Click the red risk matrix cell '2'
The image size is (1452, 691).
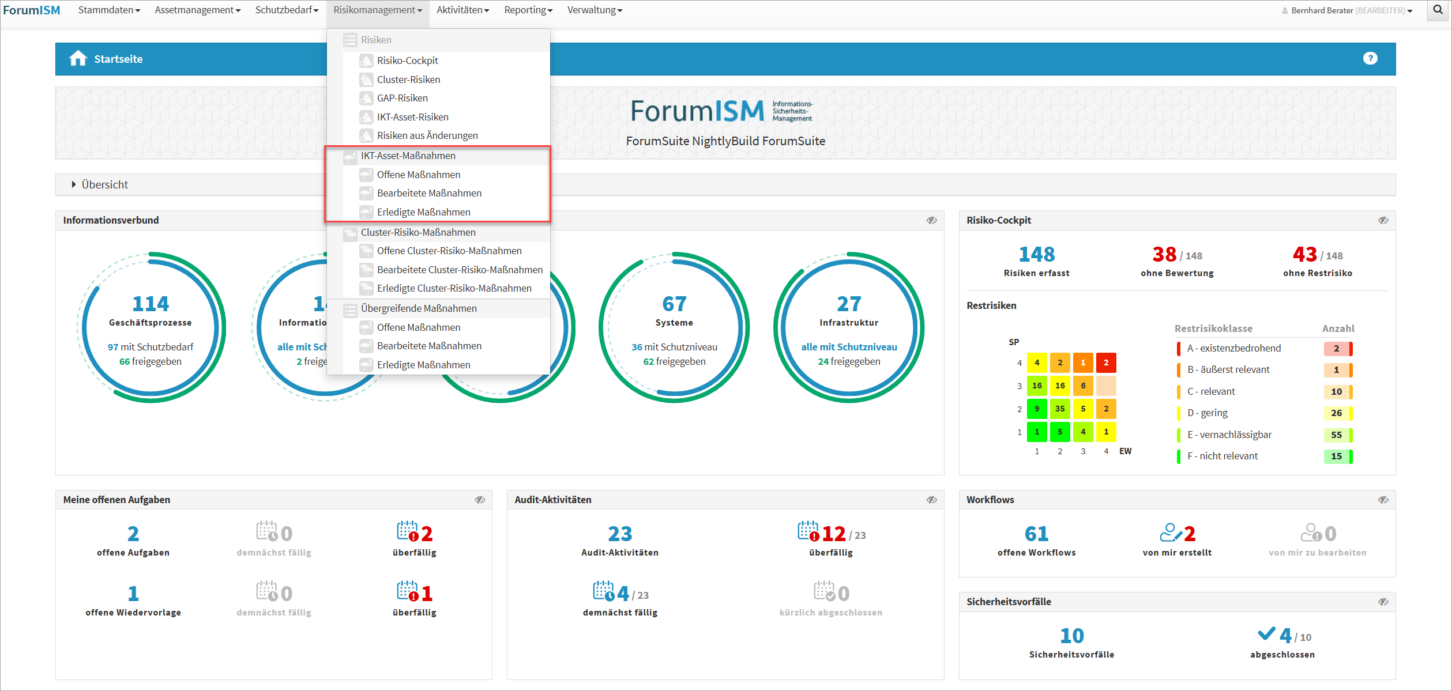(1105, 363)
